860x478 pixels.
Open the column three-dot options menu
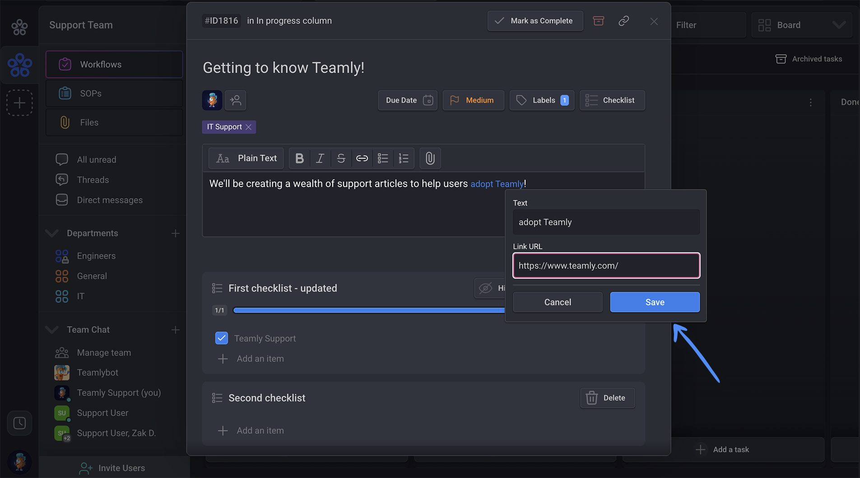click(x=811, y=103)
